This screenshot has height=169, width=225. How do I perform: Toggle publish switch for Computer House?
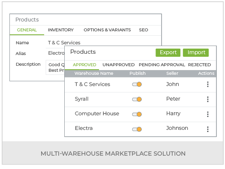coord(137,114)
